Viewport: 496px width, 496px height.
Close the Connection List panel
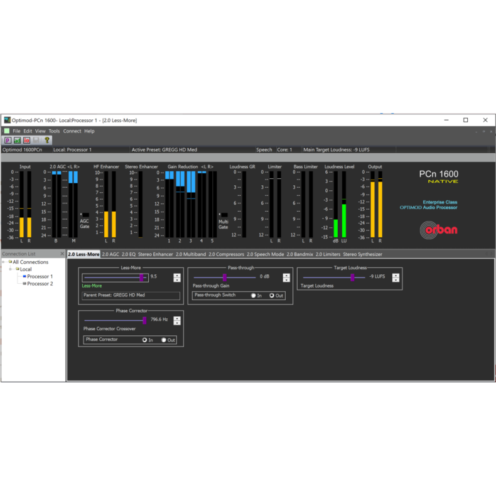[62, 254]
